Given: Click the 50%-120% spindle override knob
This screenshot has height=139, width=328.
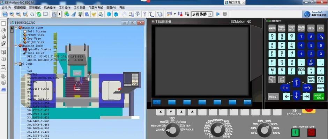Looking at the screenshot, I should (x=264, y=130).
